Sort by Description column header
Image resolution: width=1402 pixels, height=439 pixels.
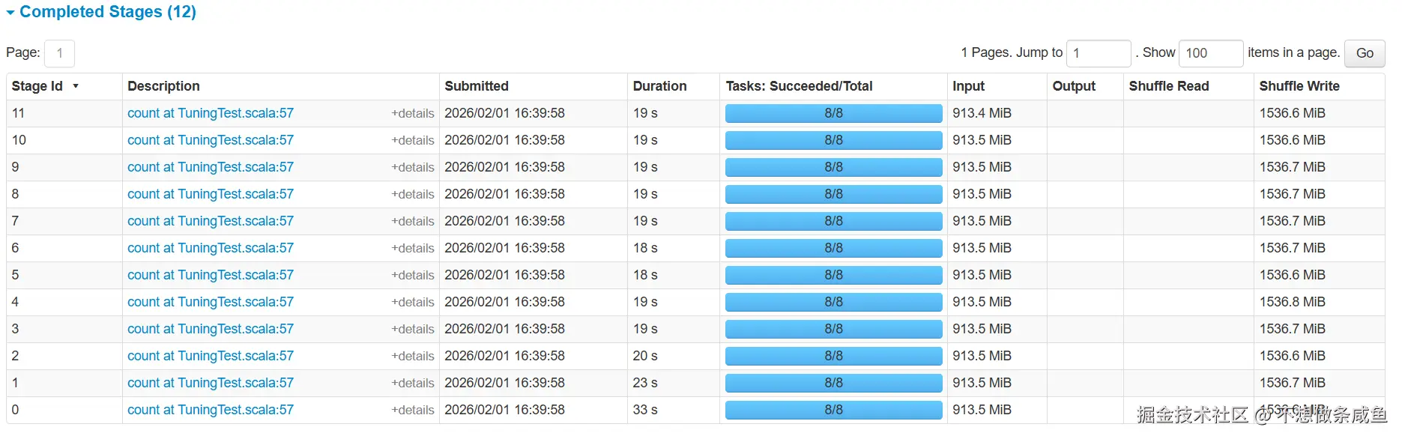163,86
